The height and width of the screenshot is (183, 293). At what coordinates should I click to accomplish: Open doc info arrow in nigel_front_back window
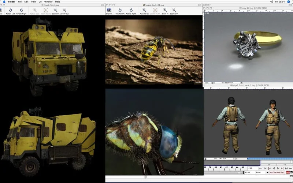pyautogui.click(x=234, y=158)
